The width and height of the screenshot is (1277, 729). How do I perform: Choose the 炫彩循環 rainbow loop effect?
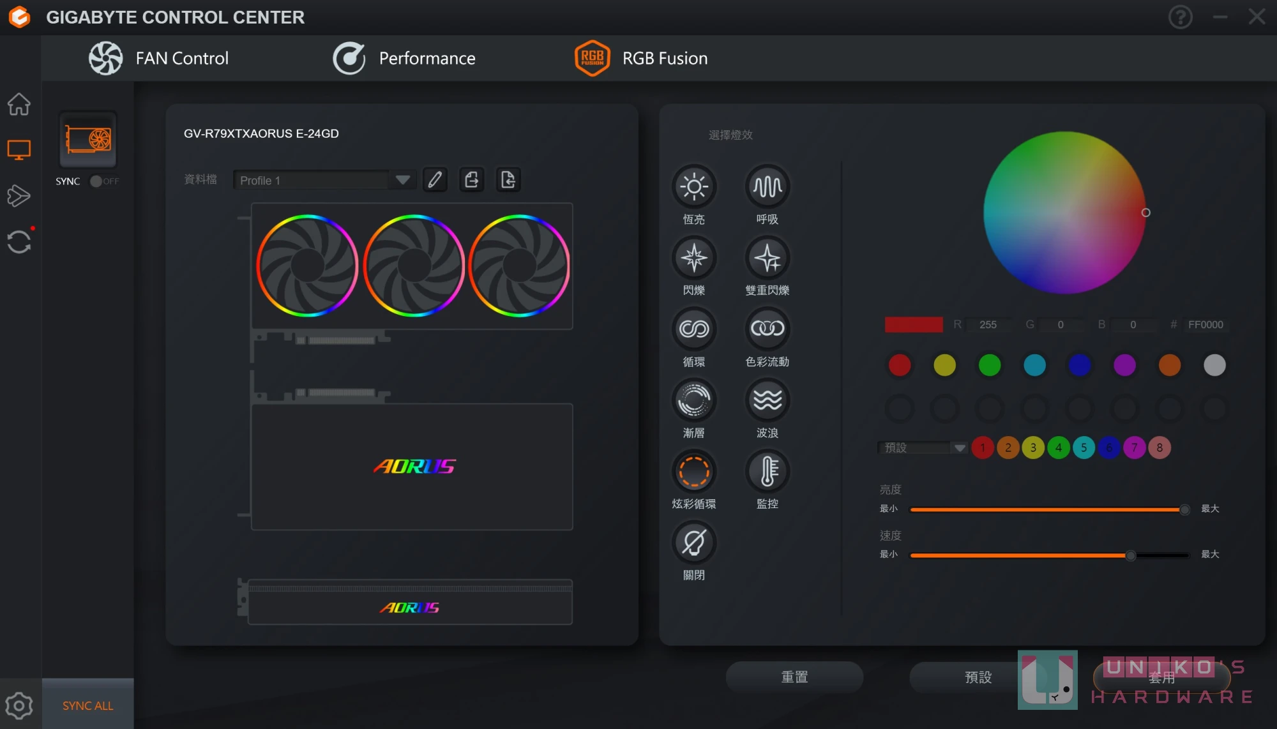pyautogui.click(x=694, y=472)
